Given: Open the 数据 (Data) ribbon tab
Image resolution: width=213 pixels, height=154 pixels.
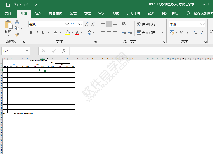Looking at the screenshot, I should point(87,13).
